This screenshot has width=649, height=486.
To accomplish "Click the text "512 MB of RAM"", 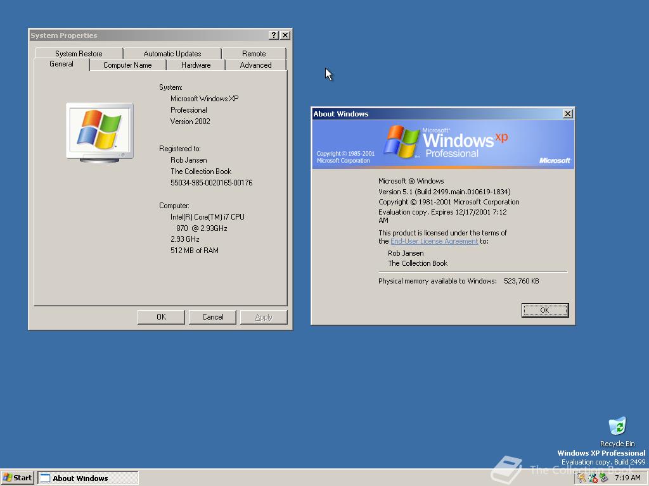I will [195, 251].
